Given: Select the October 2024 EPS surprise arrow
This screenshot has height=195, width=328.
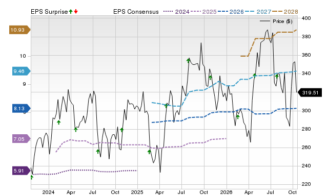Looking at the screenshot, I should point(122,130).
